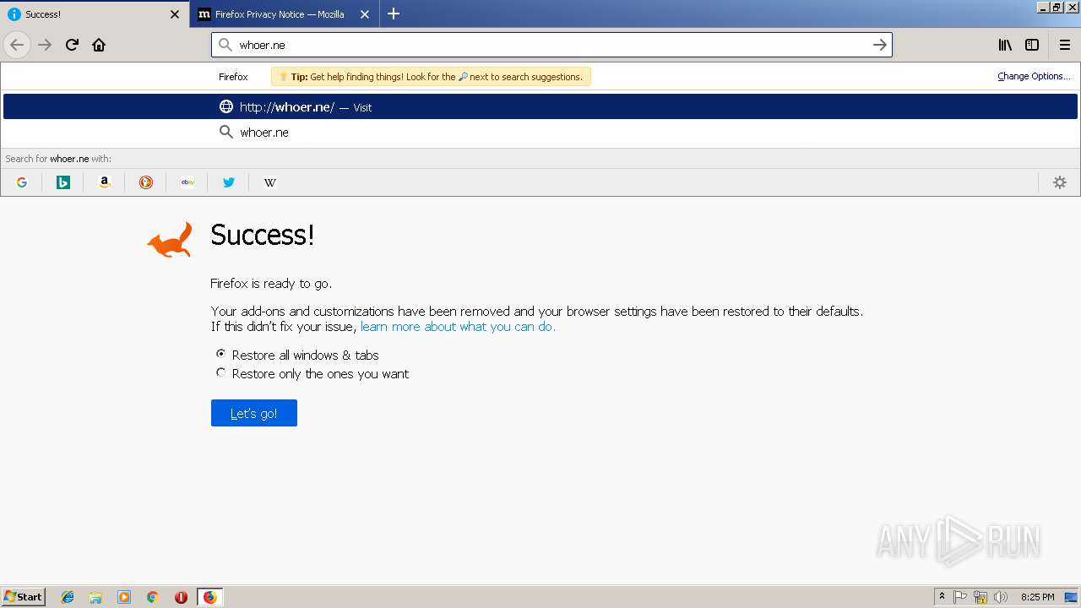1081x608 pixels.
Task: Select whoer.ne search suggestion
Action: pos(540,133)
